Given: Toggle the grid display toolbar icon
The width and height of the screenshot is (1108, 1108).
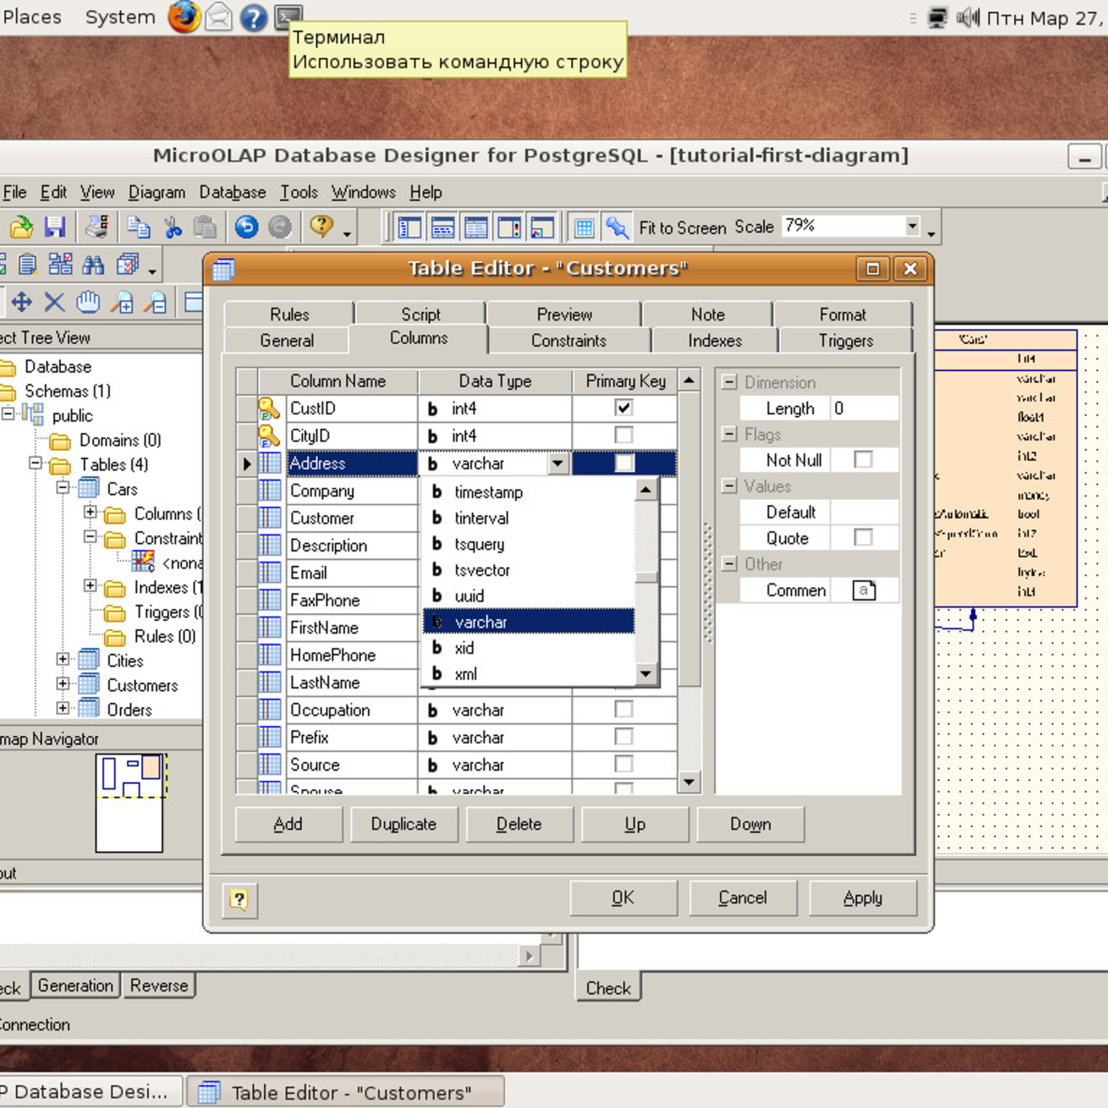Looking at the screenshot, I should point(584,228).
